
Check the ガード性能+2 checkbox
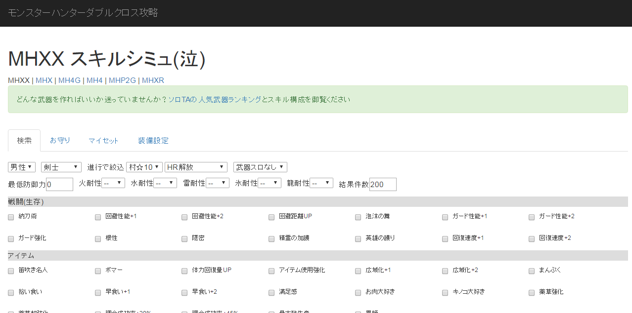pyautogui.click(x=532, y=217)
